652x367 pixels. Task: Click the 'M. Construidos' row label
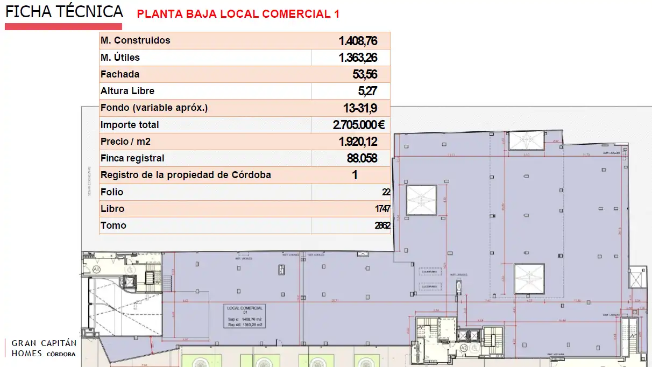pos(136,40)
